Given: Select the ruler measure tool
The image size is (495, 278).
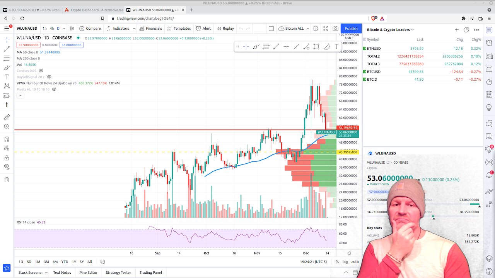Looking at the screenshot, I should (x=7, y=117).
